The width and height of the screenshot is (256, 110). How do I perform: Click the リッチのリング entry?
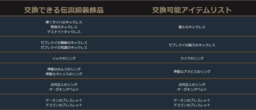tap(64, 58)
